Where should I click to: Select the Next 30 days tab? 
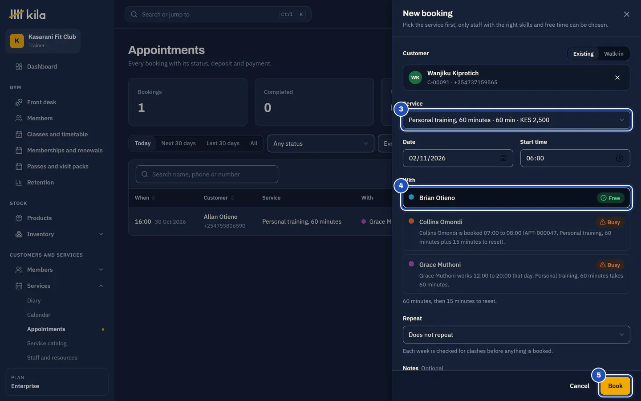click(179, 143)
